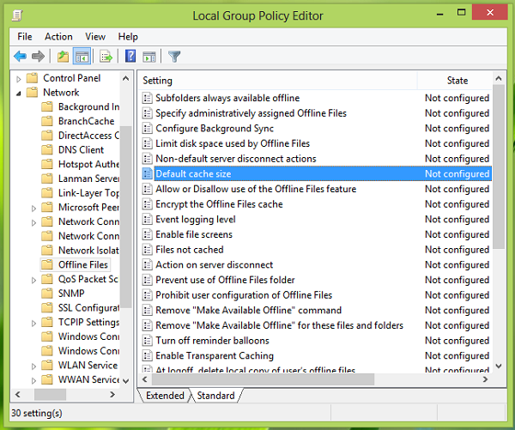Expand the WLAN Service tree node
Viewport: 515px width, 430px height.
(x=33, y=366)
